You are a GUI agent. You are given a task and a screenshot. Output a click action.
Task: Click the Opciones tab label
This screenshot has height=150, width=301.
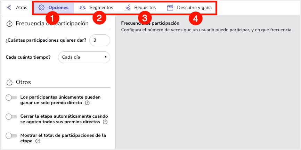click(x=58, y=7)
